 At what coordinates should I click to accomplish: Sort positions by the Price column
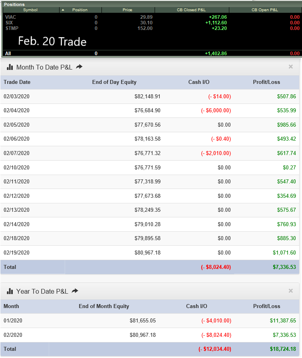127,10
